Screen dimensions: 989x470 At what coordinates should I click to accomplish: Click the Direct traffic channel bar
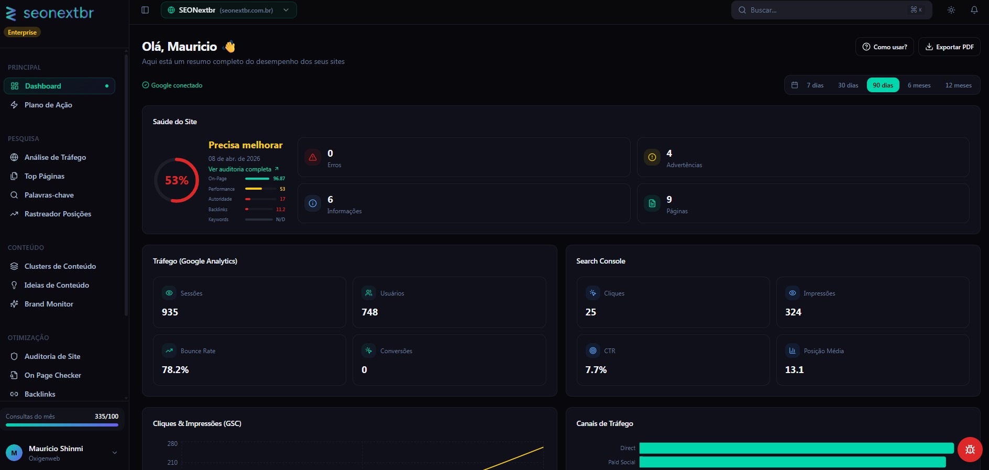tap(797, 448)
